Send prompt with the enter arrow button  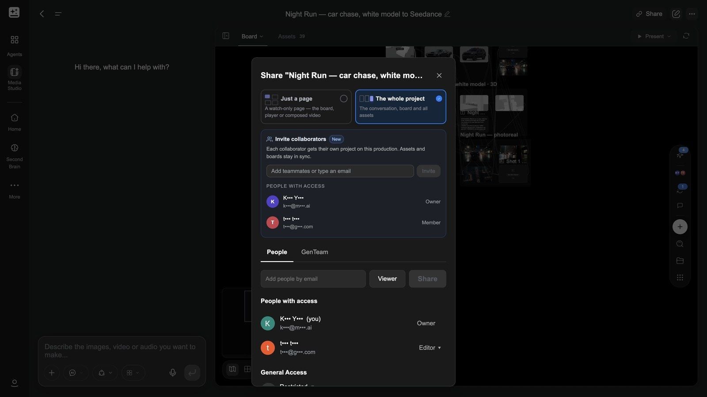pos(192,373)
